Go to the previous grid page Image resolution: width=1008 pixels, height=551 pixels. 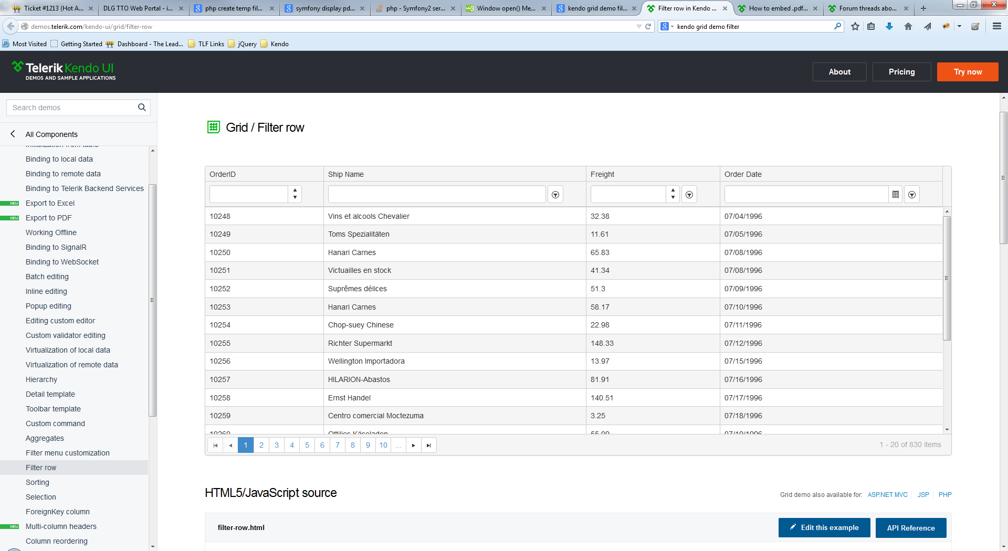click(230, 445)
